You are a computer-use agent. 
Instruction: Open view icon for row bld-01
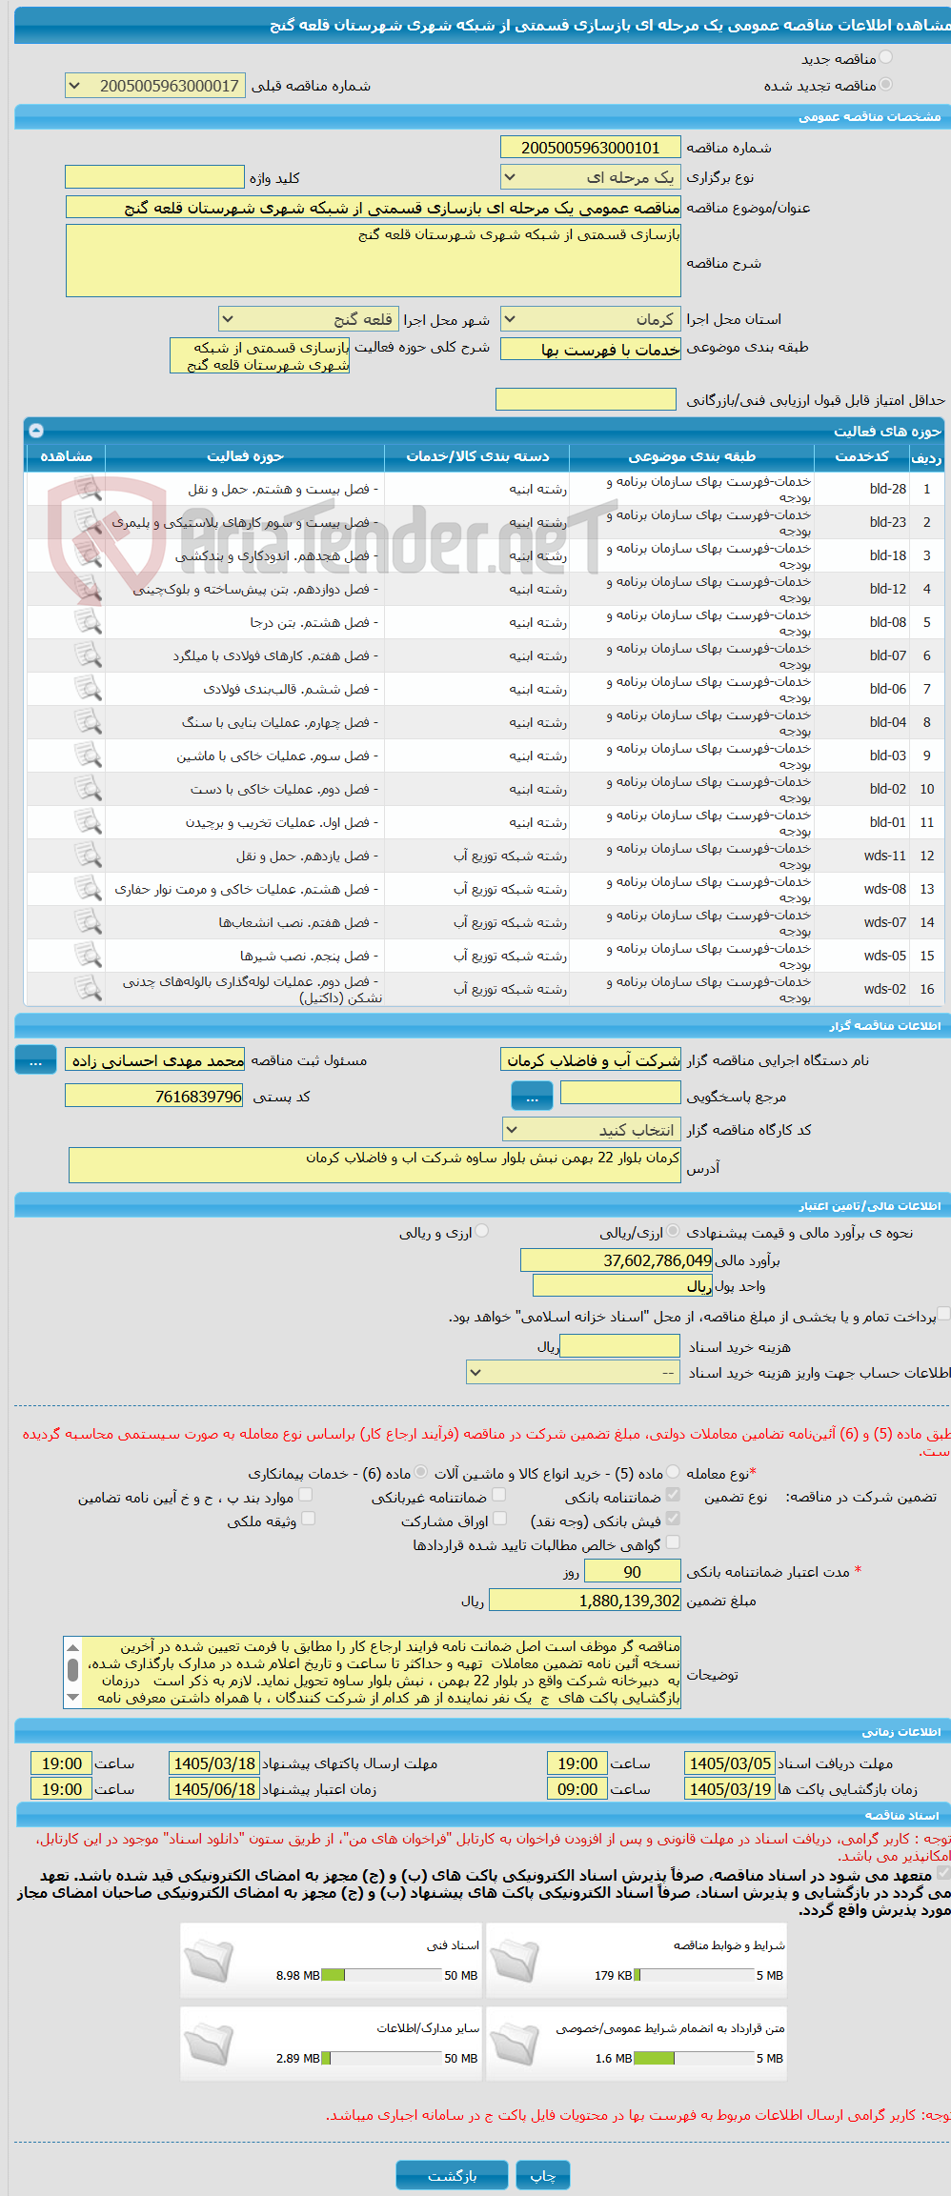click(x=88, y=822)
